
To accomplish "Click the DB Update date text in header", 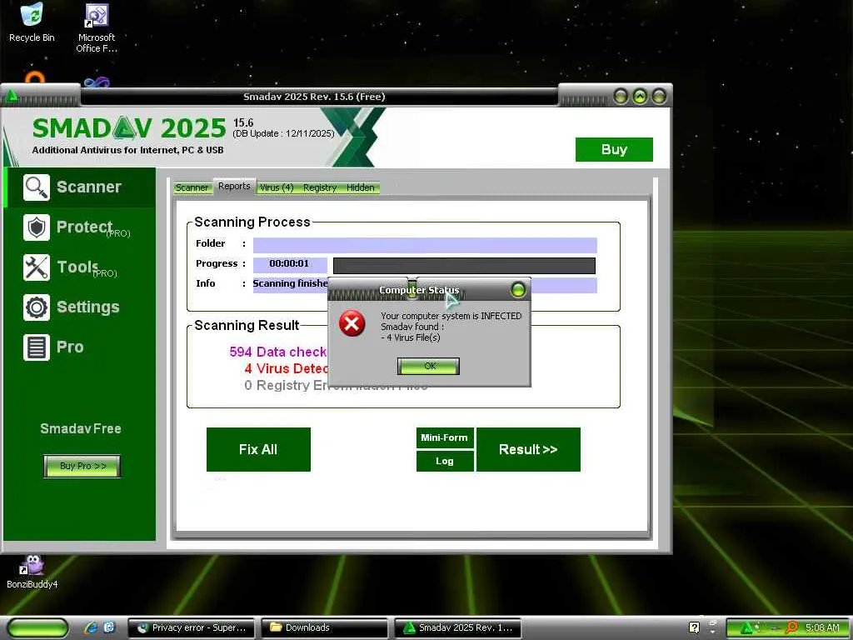I will point(283,134).
